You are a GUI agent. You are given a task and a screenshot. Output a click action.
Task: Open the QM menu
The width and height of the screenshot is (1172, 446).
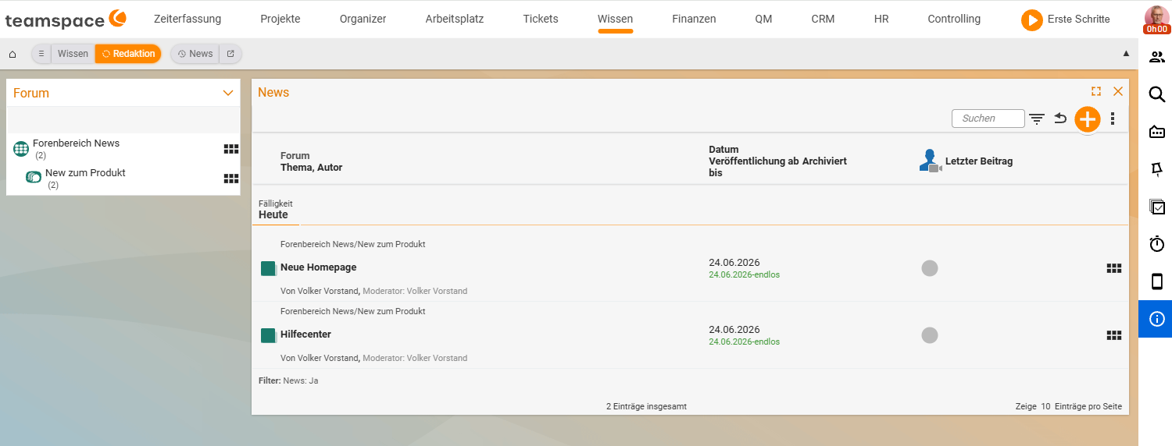tap(763, 19)
